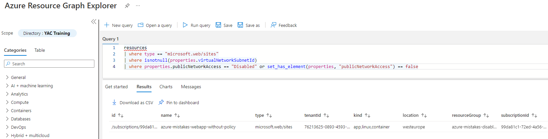
Task: Sort results by kind column arrows
Action: [368, 115]
